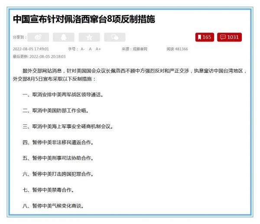Viewport: 260px width, 224px height.
Task: Set default font size with A
Action: click(90, 49)
